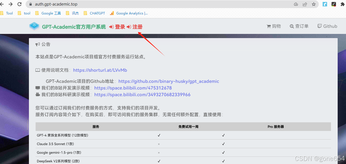Open the 购物 shopping cart page
This screenshot has height=164, width=346.
274,26
